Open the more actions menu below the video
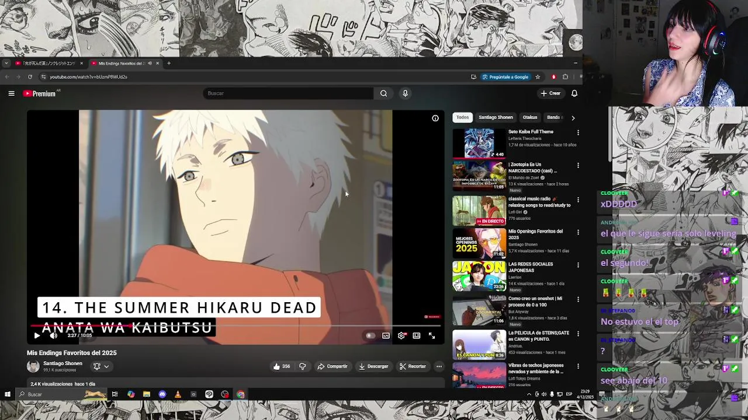Image resolution: width=748 pixels, height=420 pixels. tap(439, 366)
